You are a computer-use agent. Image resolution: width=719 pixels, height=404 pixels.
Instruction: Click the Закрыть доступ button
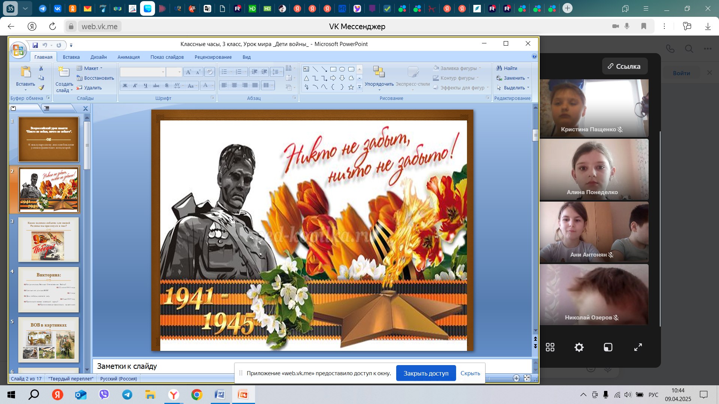(426, 373)
